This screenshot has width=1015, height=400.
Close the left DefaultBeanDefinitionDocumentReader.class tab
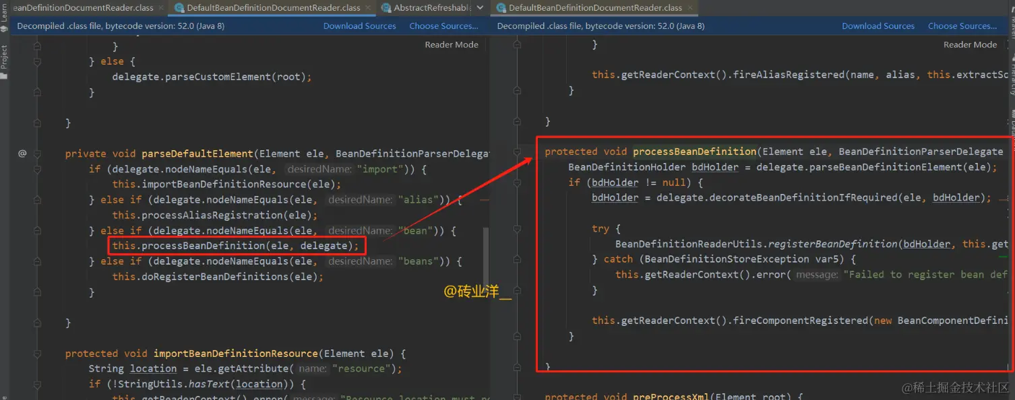[368, 8]
